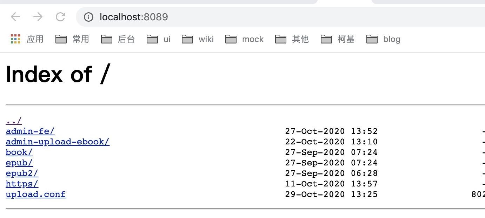Open the 柯基 bookmark folder
Viewport: 485px width, 218px height.
tap(338, 39)
